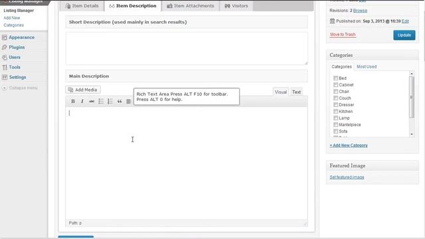Click the Item Details tab icon
The width and height of the screenshot is (425, 239).
[x=68, y=6]
